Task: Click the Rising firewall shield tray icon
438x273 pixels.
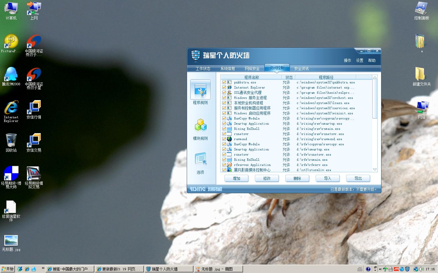Action: pyautogui.click(x=407, y=269)
